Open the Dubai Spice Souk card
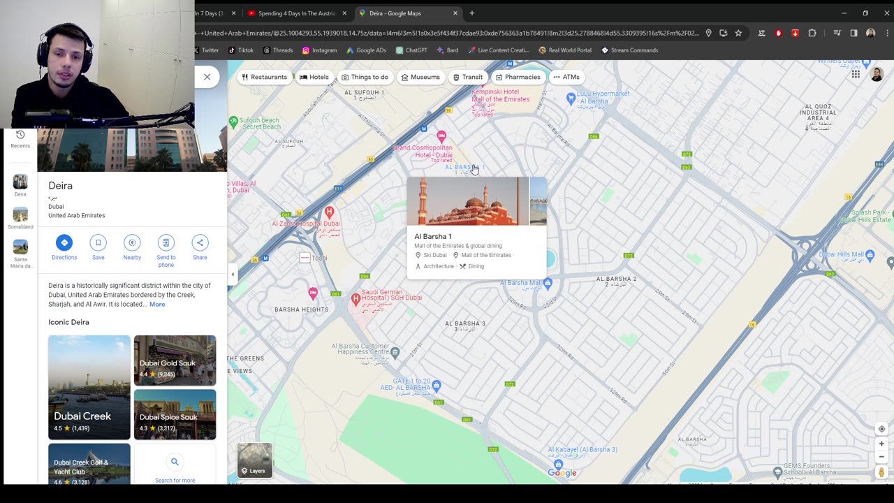 click(x=175, y=414)
